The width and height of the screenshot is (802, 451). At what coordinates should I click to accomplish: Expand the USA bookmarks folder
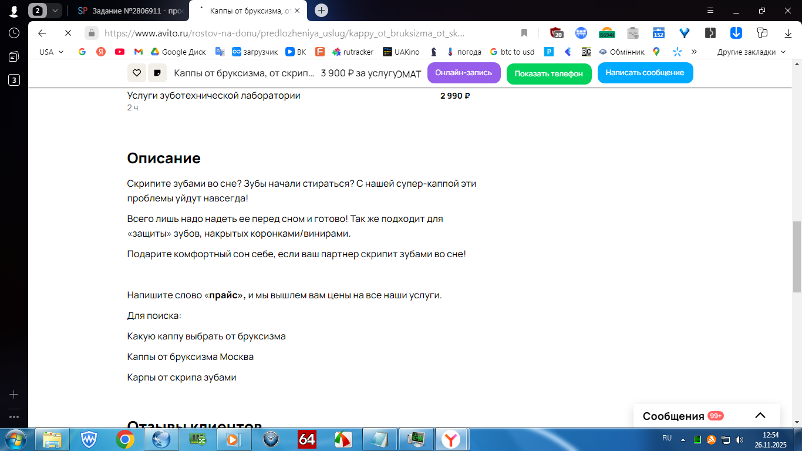pyautogui.click(x=51, y=52)
